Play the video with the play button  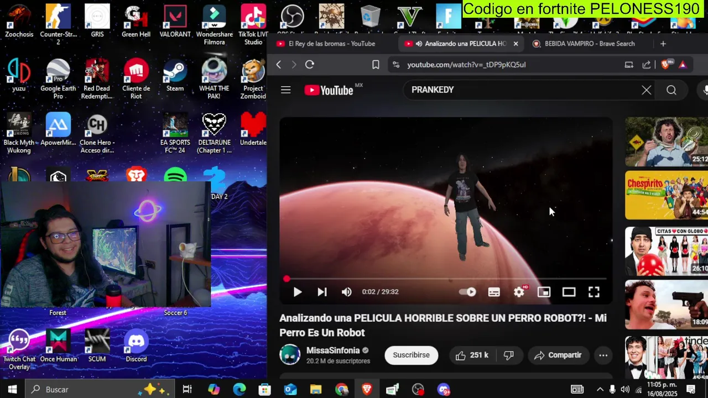click(x=297, y=292)
